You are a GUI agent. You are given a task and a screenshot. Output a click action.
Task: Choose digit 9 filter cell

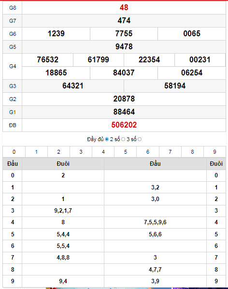point(214,152)
